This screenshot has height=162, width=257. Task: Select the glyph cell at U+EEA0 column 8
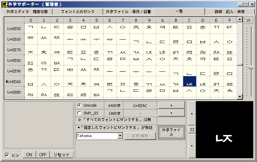[136, 81]
